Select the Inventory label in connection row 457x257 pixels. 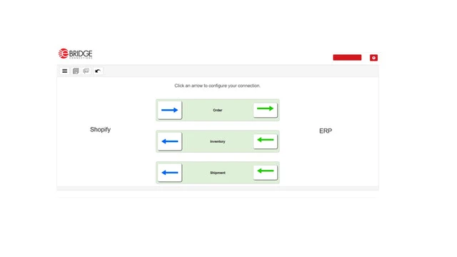click(x=217, y=141)
